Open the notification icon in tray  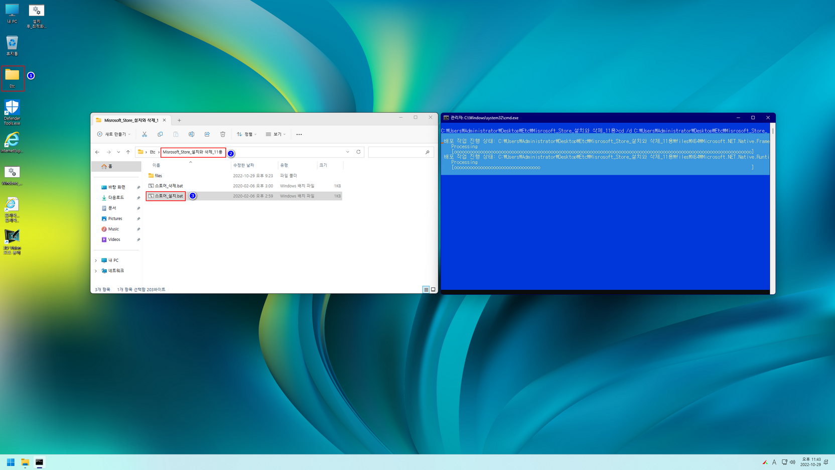tap(826, 462)
